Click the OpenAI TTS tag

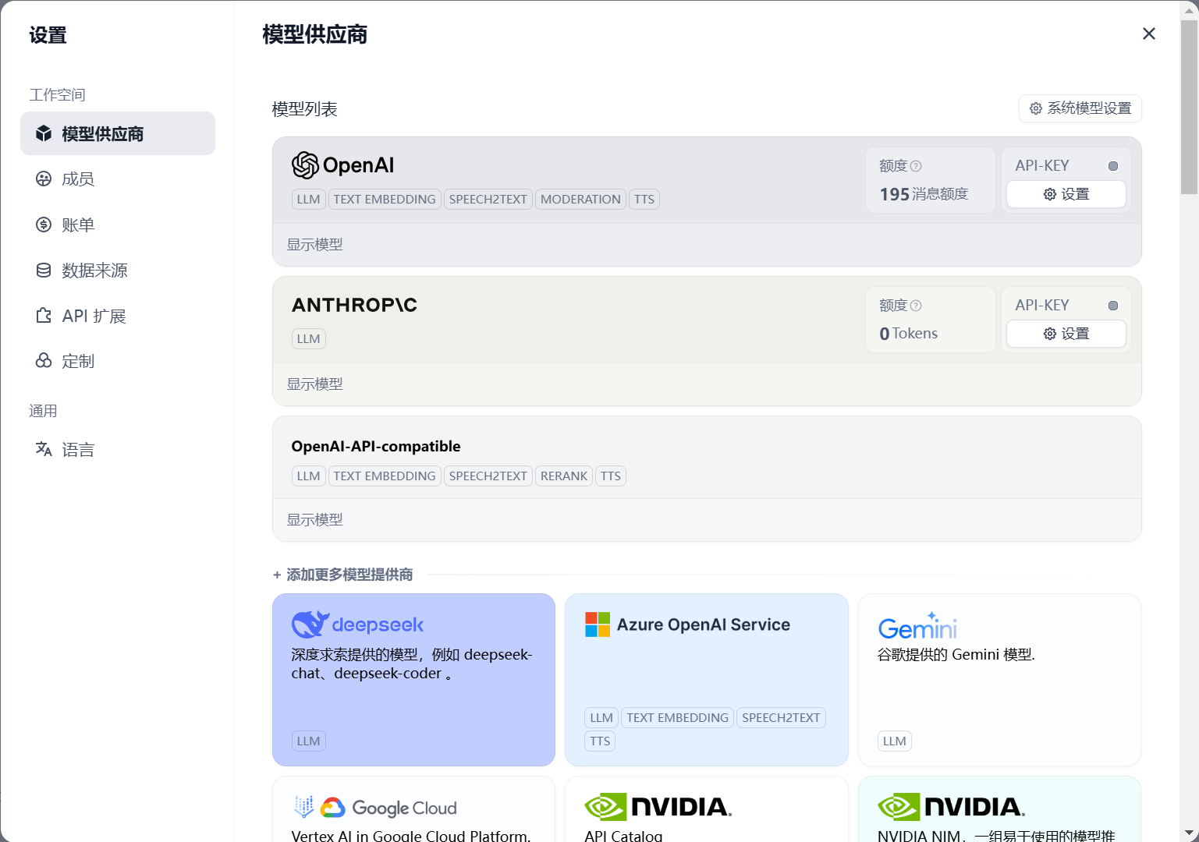[x=644, y=200]
